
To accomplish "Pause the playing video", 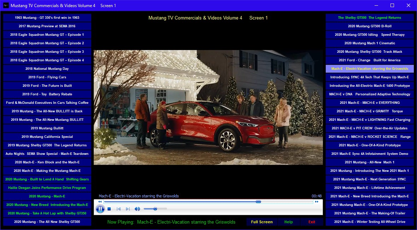I will click(x=100, y=209).
